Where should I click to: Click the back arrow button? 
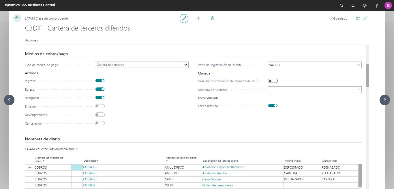click(x=17, y=18)
